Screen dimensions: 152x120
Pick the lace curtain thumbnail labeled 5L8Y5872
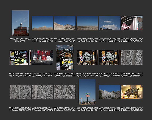(x=43, y=92)
